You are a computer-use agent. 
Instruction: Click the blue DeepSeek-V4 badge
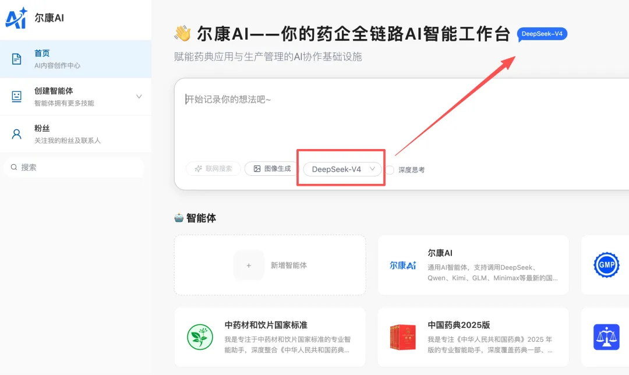542,34
